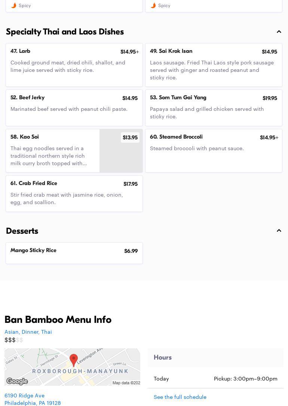288x406 pixels.
Task: Click the red map location pin
Action: (74, 360)
